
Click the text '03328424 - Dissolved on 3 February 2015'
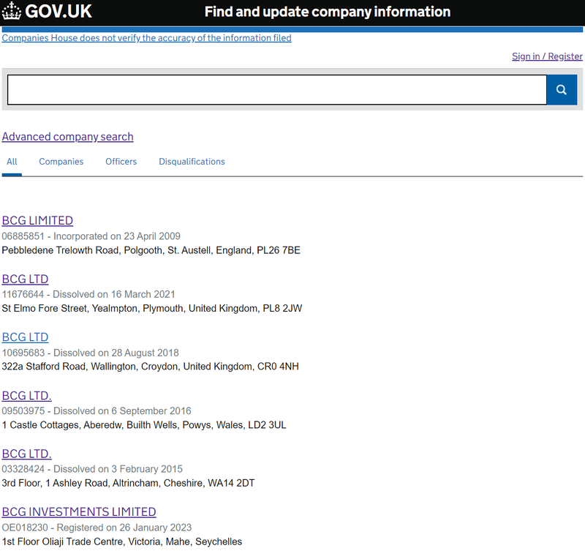click(92, 470)
